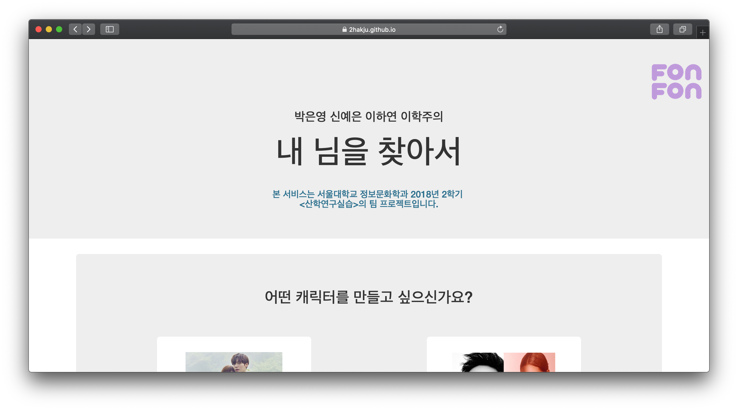Click the 2hakju.github.io address field
This screenshot has height=410, width=738.
[372, 30]
